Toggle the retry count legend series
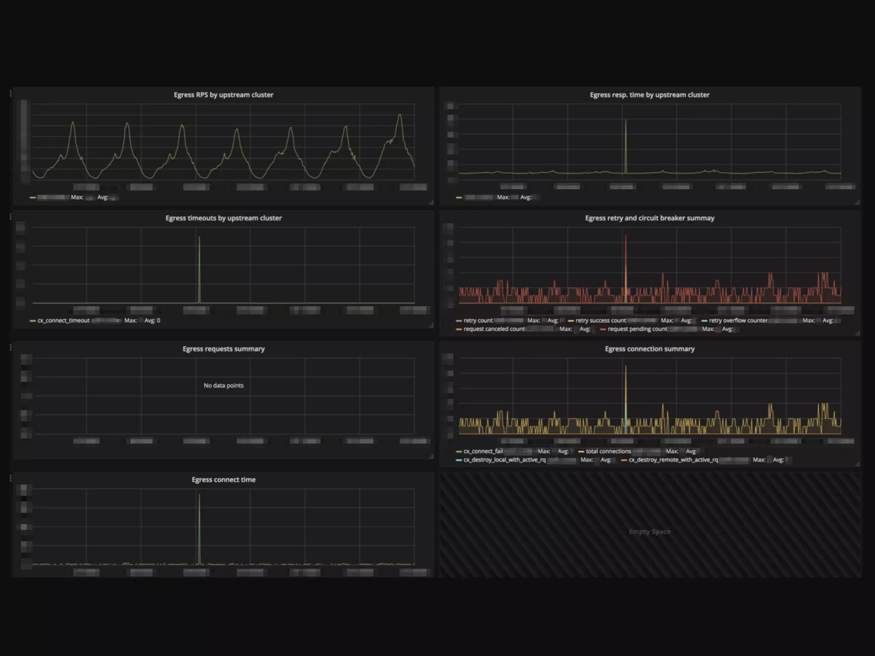The image size is (875, 656). 478,320
